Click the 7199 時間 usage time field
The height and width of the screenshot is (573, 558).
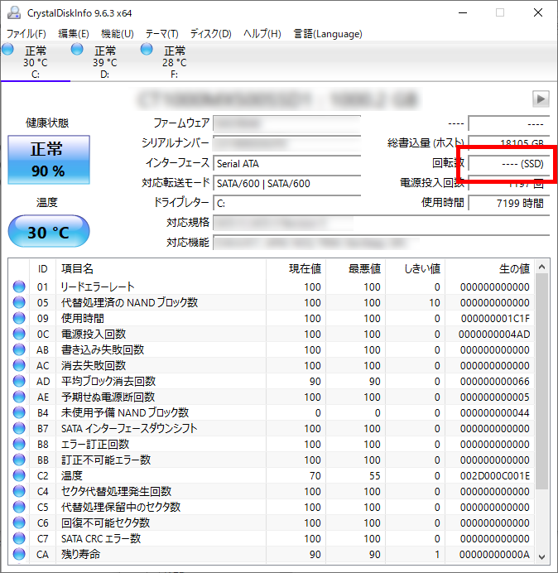pyautogui.click(x=508, y=203)
